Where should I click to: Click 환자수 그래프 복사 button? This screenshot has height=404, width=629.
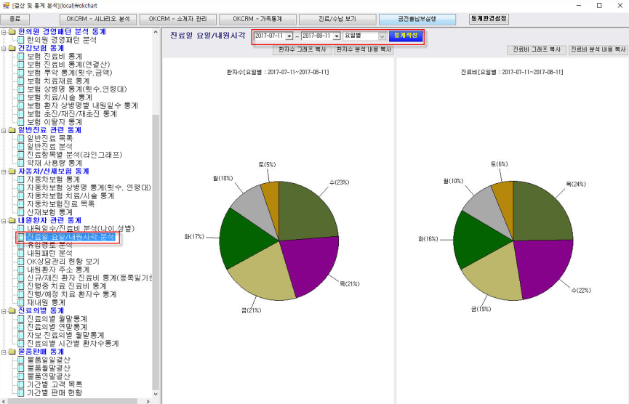(x=303, y=49)
